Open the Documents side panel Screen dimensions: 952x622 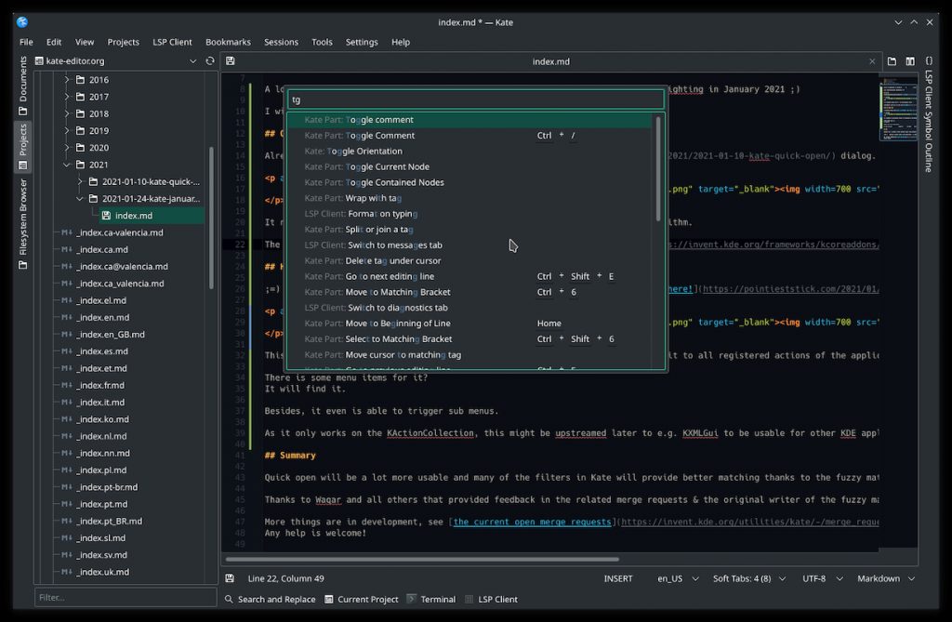(22, 86)
